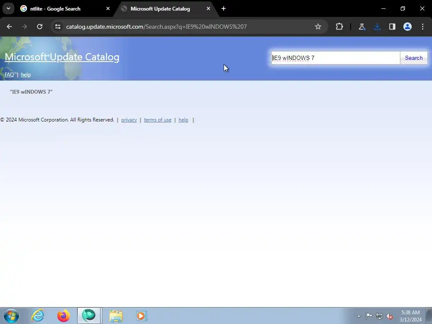The height and width of the screenshot is (324, 432).
Task: Launch Internet Explorer from taskbar
Action: click(38, 316)
